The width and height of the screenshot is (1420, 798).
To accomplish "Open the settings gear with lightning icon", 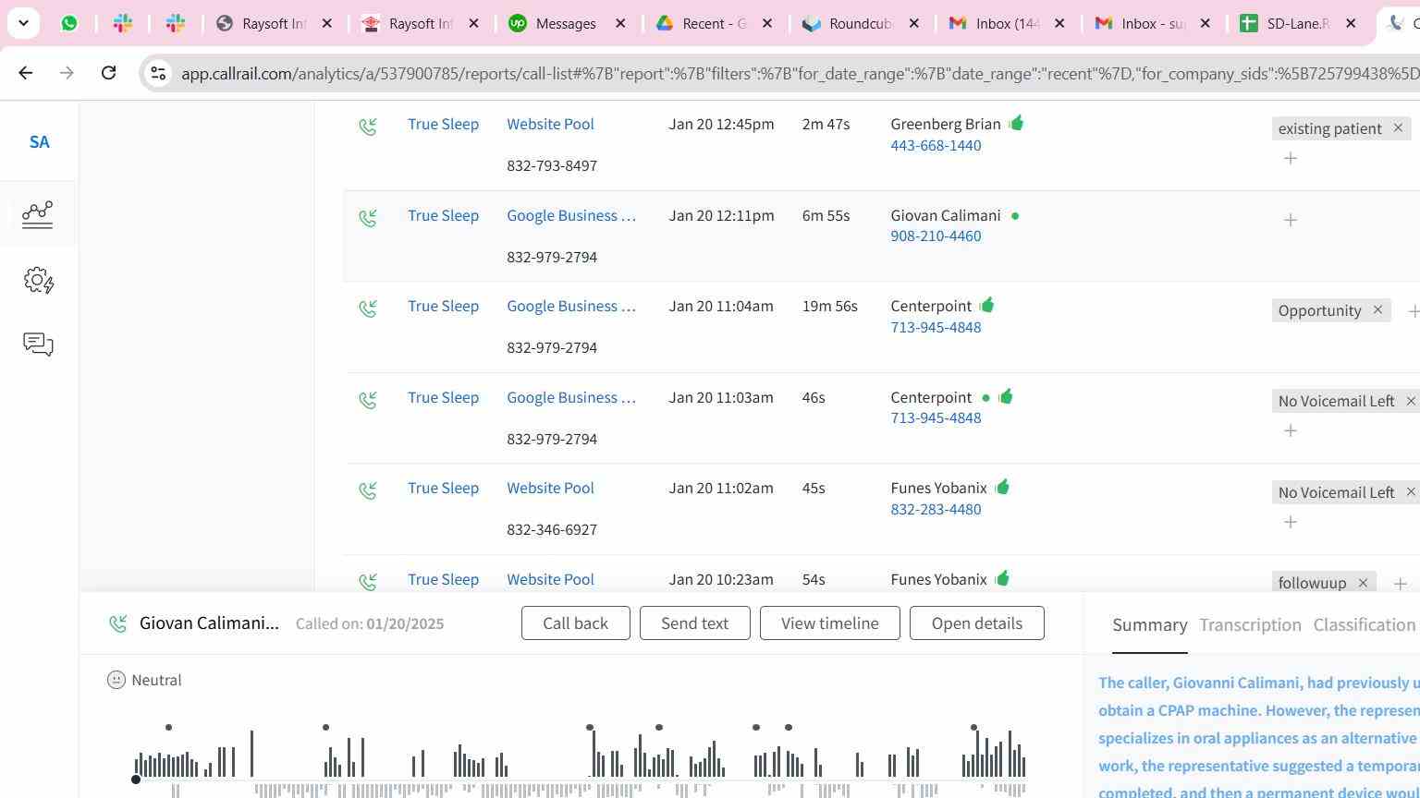I will pyautogui.click(x=38, y=280).
